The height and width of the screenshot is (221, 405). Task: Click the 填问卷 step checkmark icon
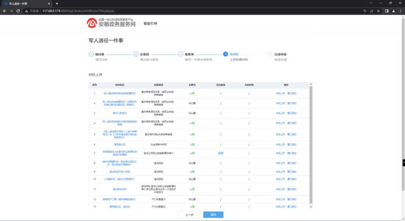91,54
